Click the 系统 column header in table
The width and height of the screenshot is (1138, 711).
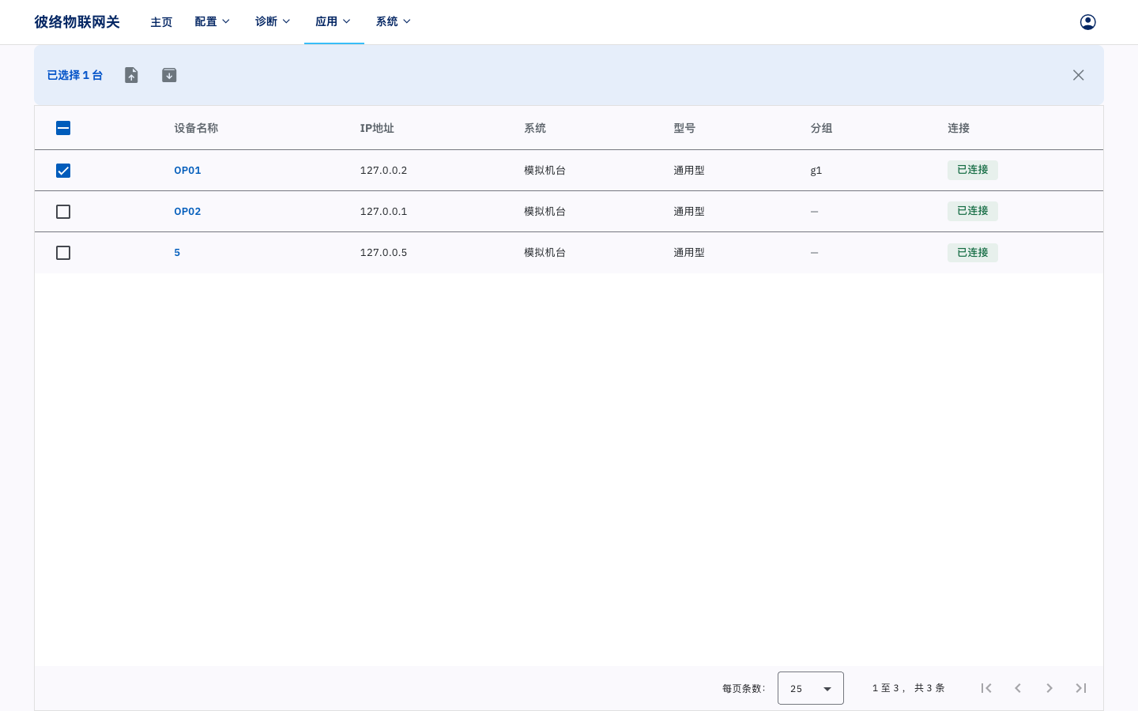(535, 128)
